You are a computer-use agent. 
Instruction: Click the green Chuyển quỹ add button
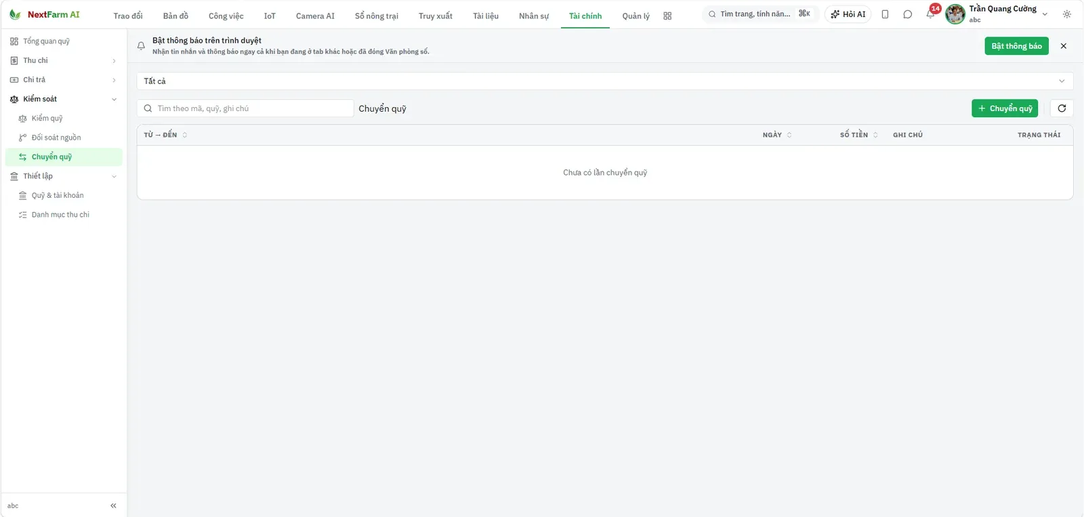click(x=1005, y=108)
